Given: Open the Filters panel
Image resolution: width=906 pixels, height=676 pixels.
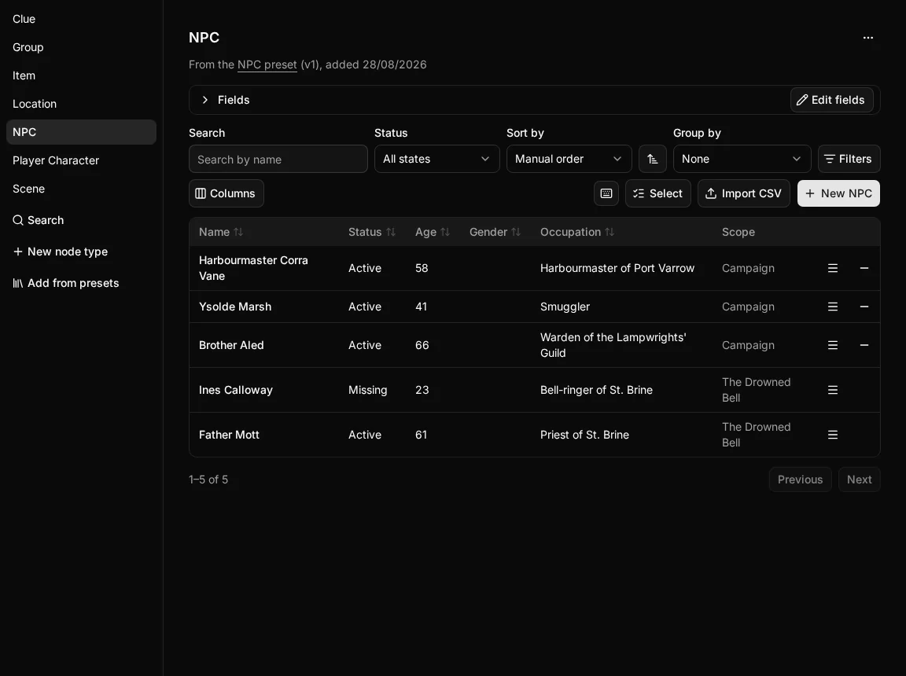Looking at the screenshot, I should pos(849,159).
